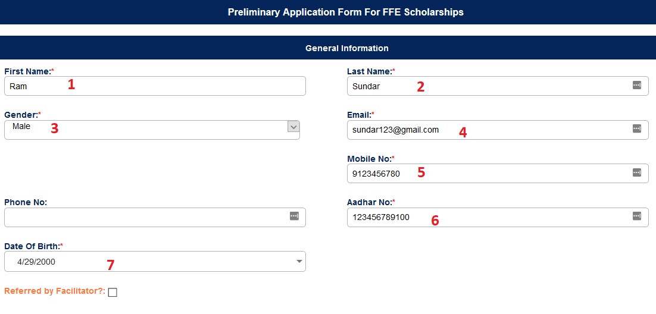The image size is (656, 314).
Task: Click the Last Name field containing Sundar
Action: tap(488, 86)
